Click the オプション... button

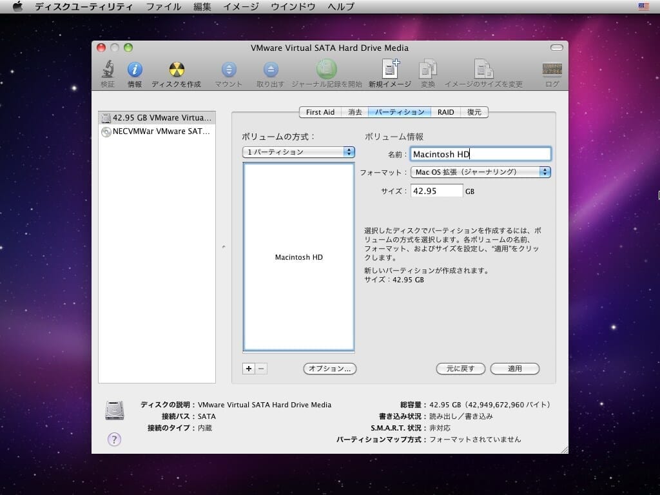click(x=329, y=369)
